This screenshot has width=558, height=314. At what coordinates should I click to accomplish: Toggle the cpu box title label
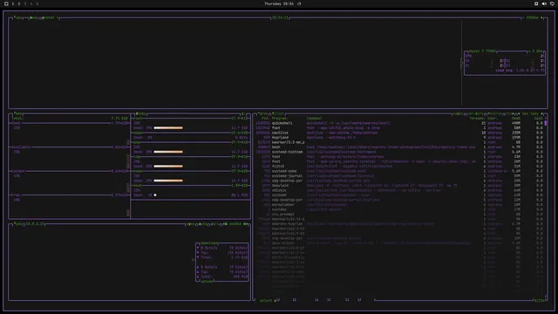click(18, 17)
